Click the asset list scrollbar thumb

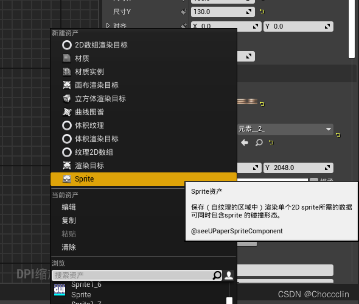tap(229, 300)
